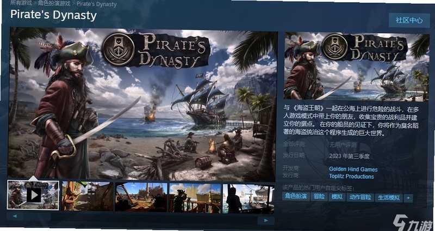Screen dimensions: 435x231
Task: Select the 冒险 tag
Action: pos(319,197)
